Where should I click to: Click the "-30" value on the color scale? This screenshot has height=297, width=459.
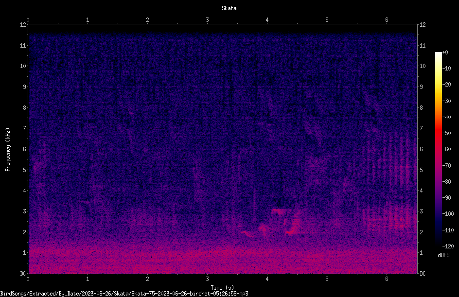447,101
